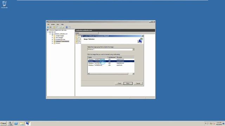225x126 pixels.
Task: Select the Windows 7 HOMEPREMIUM image row
Action: pos(111,59)
